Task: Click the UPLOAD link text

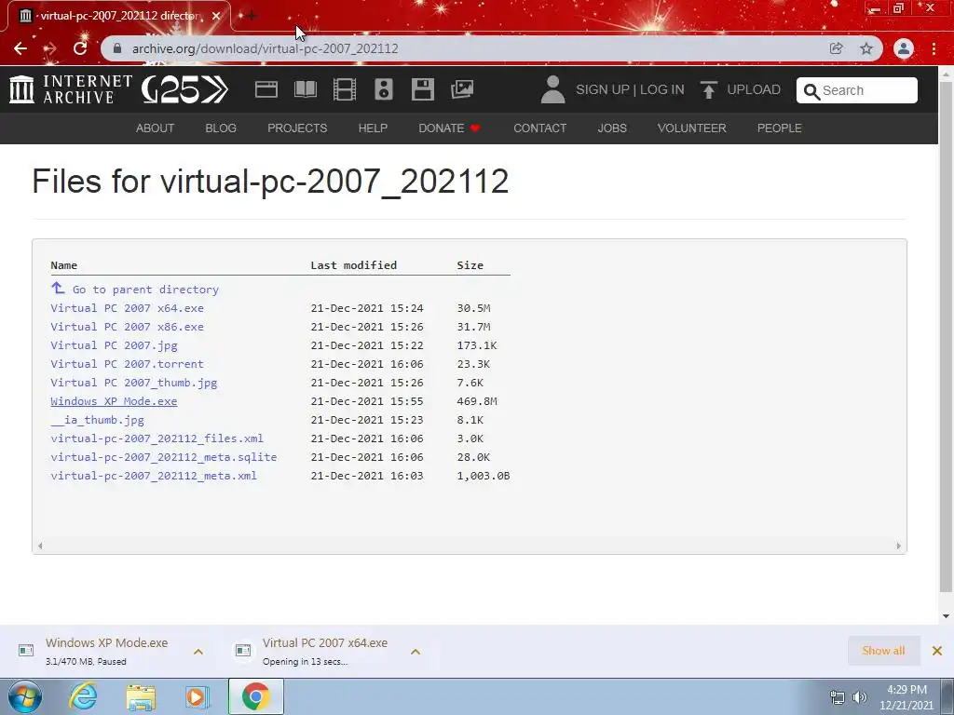Action: (754, 90)
